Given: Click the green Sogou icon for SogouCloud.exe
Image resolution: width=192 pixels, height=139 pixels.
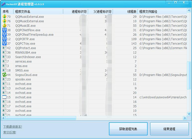Looking at the screenshot, I should click(x=4, y=75).
